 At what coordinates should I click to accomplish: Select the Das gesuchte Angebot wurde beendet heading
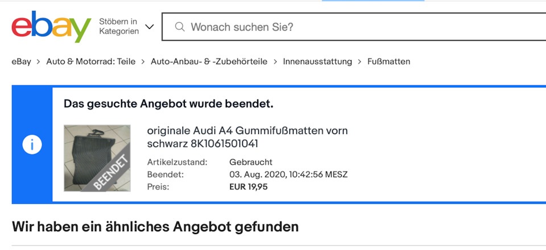168,104
